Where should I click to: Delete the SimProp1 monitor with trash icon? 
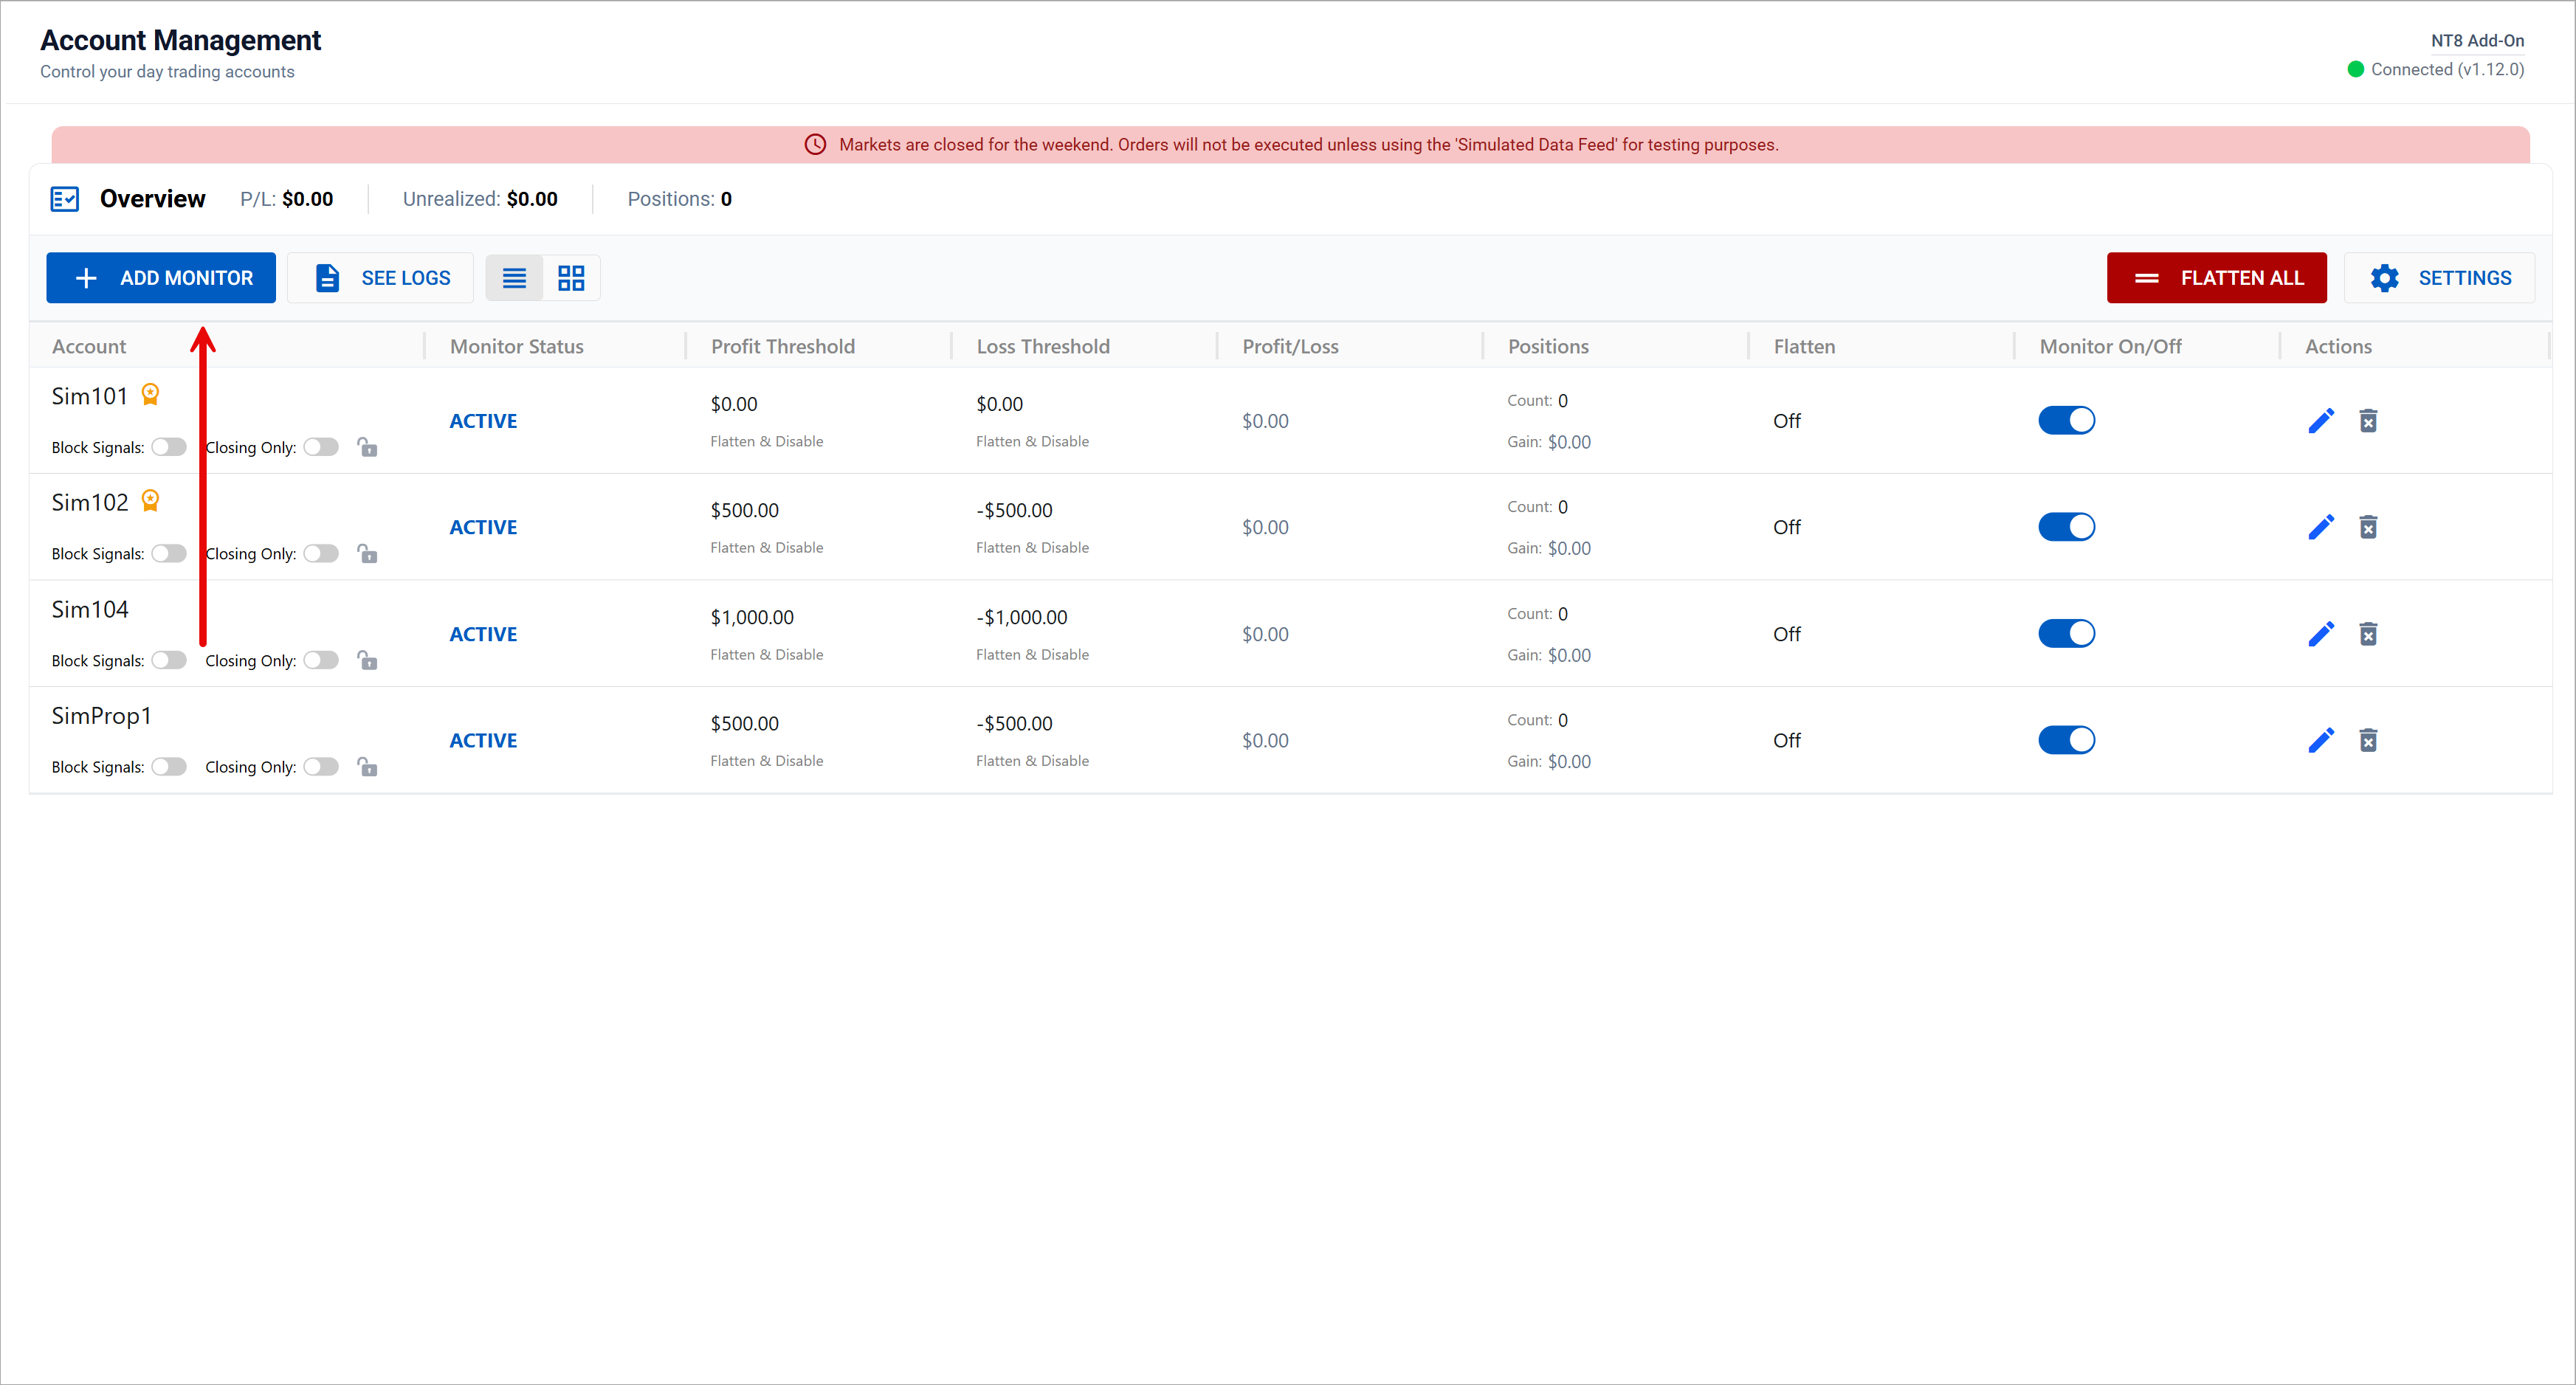pos(2367,740)
